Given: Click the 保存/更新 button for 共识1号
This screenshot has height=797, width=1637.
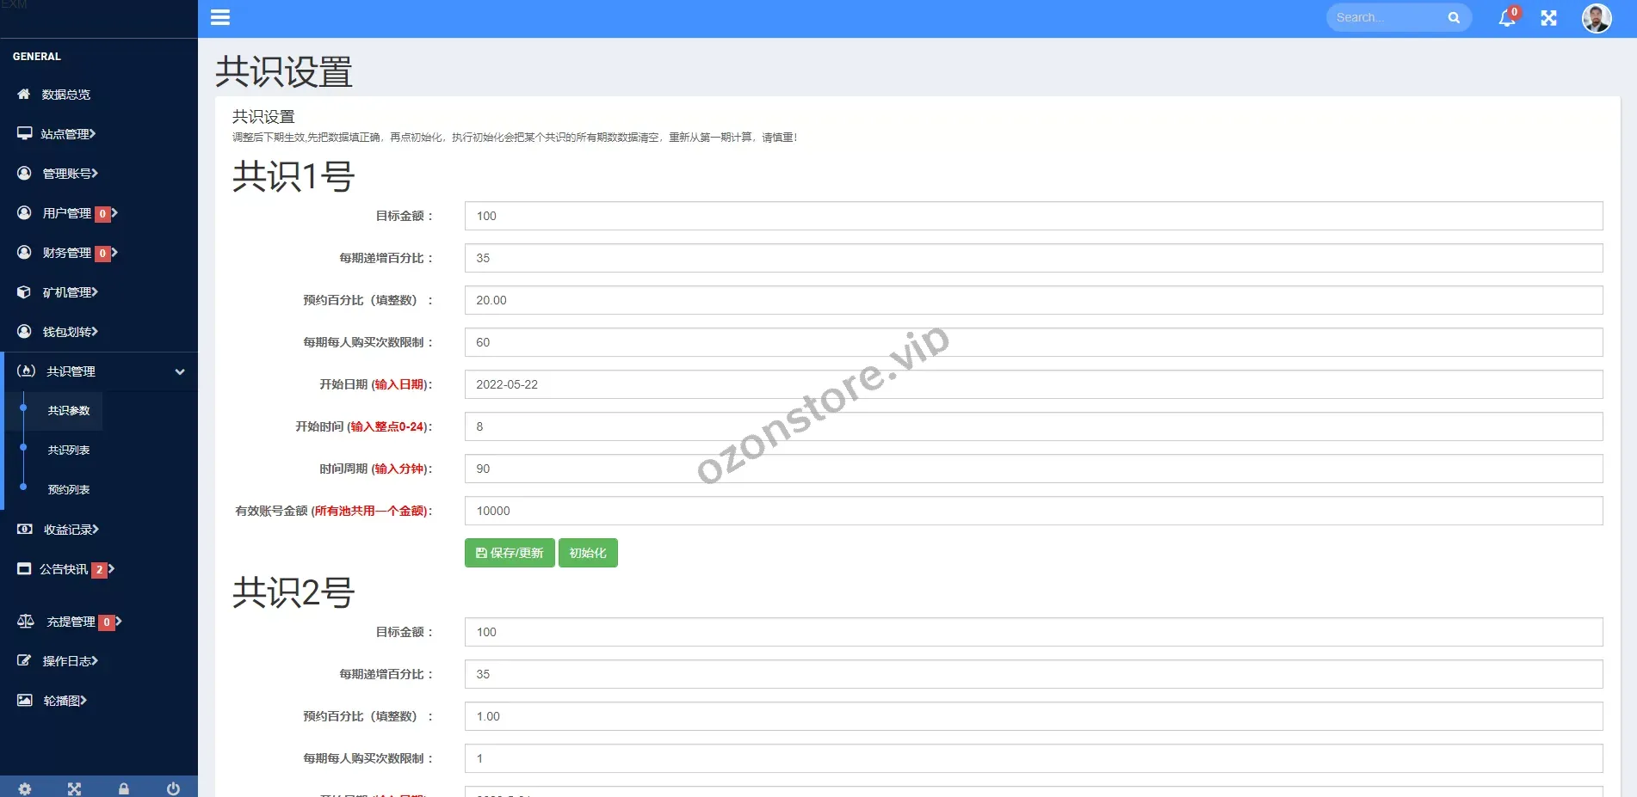Looking at the screenshot, I should click(510, 553).
